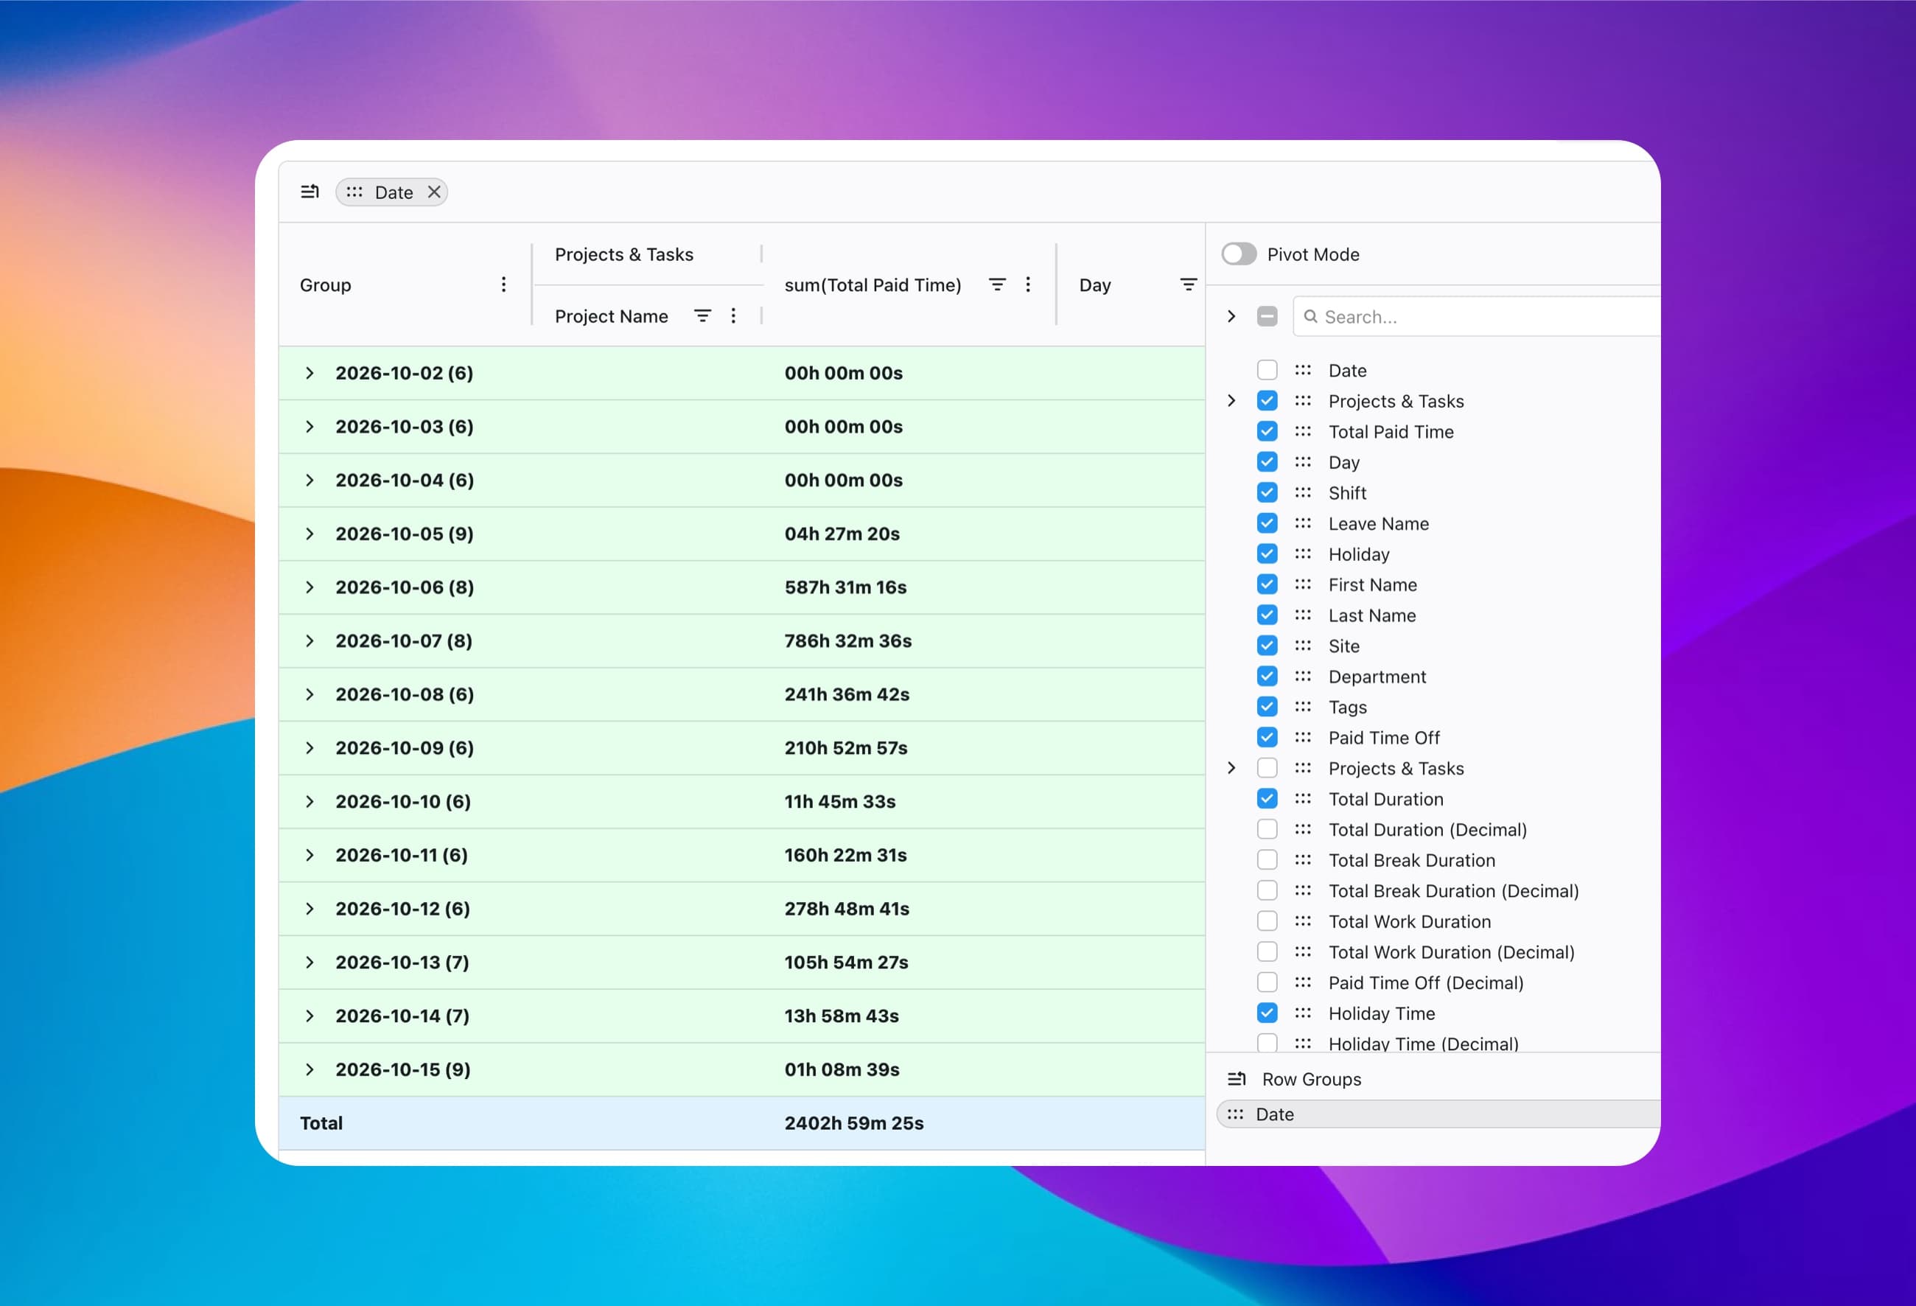This screenshot has width=1916, height=1306.
Task: Open filter for Day column
Action: click(1188, 284)
